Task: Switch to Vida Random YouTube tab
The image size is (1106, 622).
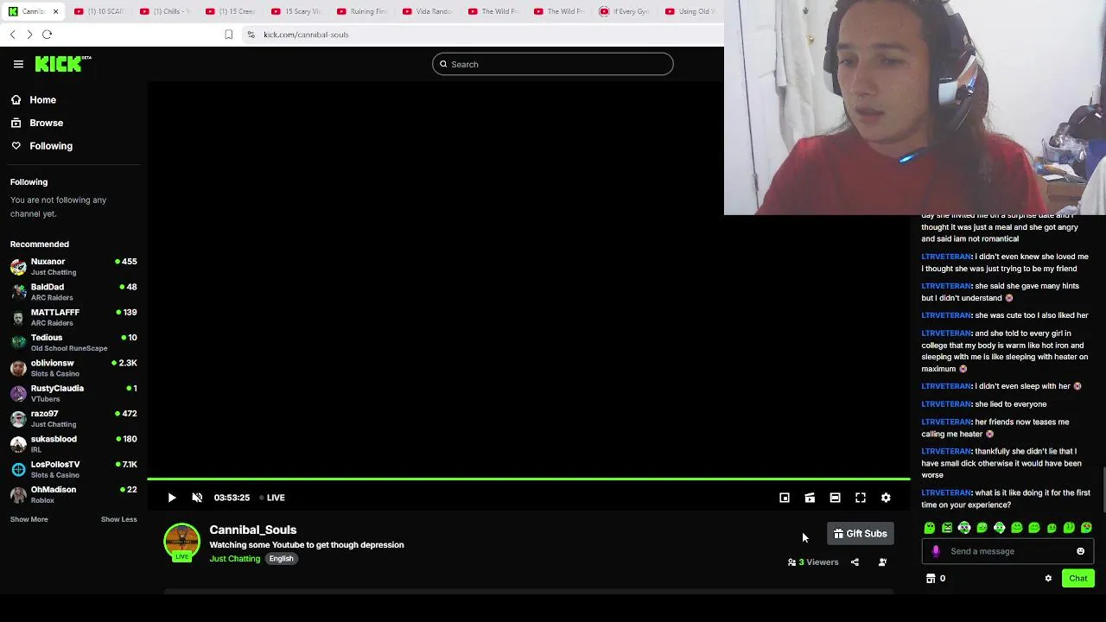Action: (x=428, y=11)
